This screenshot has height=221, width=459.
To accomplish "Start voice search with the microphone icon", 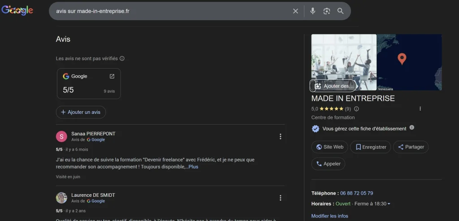I will 312,11.
